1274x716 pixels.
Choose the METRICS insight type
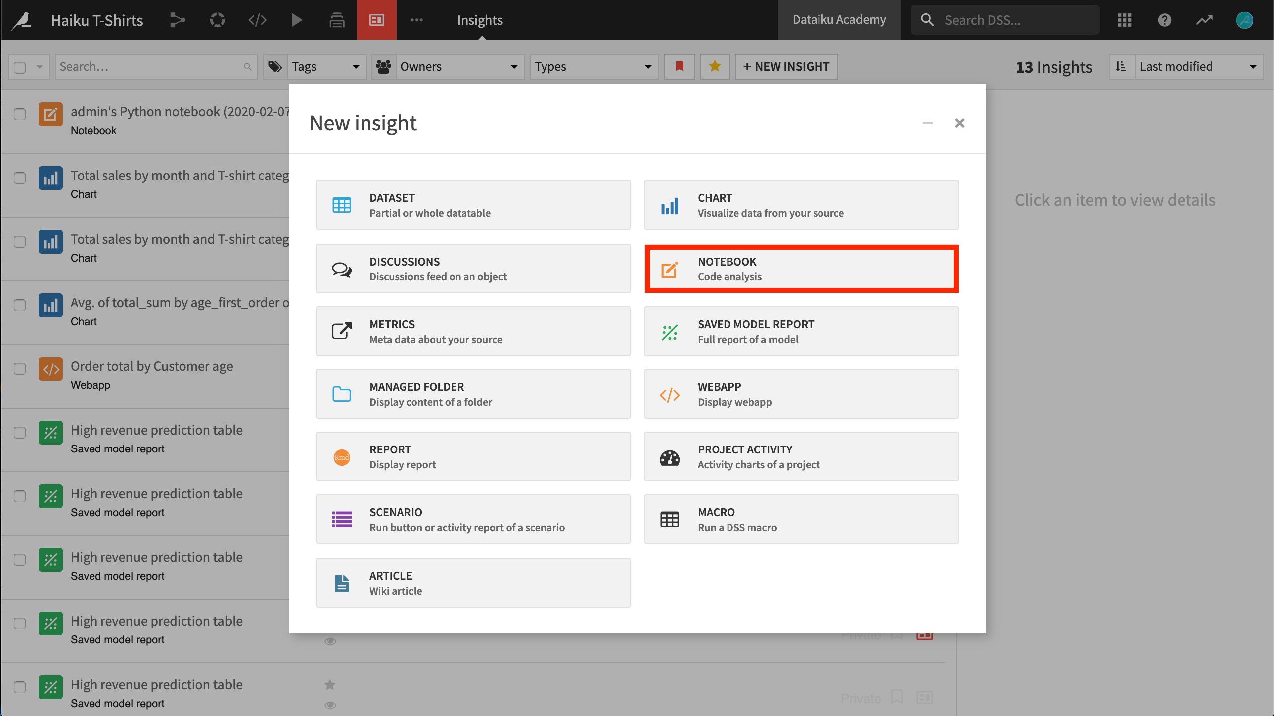pyautogui.click(x=473, y=331)
